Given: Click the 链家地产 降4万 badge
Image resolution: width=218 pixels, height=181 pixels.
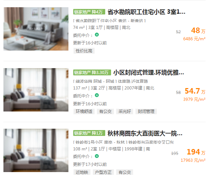Looking at the screenshot, I should pos(89,12).
